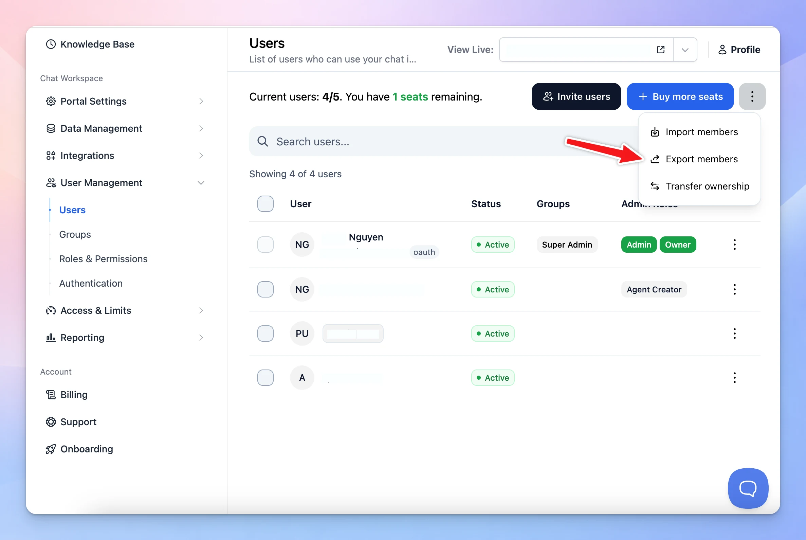Expand the Reporting chevron
The width and height of the screenshot is (806, 540).
[x=201, y=338]
